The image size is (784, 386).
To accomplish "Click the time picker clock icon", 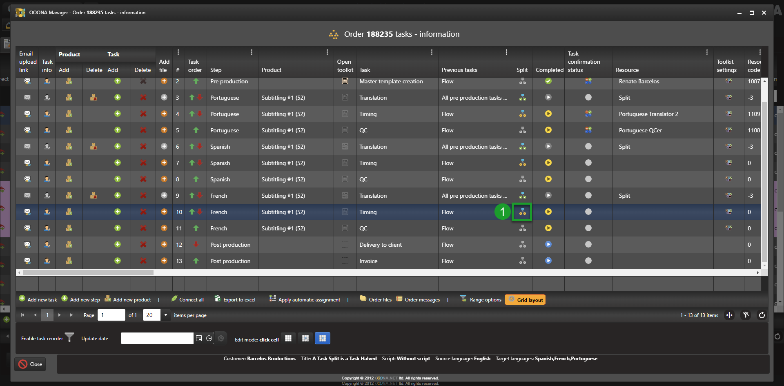I will pos(209,338).
